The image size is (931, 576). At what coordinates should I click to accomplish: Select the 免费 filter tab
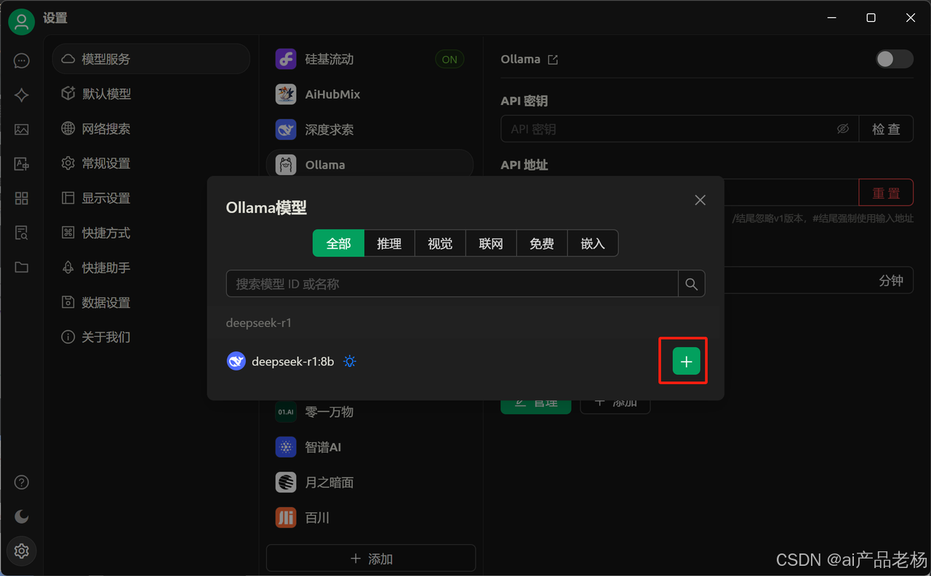coord(542,243)
